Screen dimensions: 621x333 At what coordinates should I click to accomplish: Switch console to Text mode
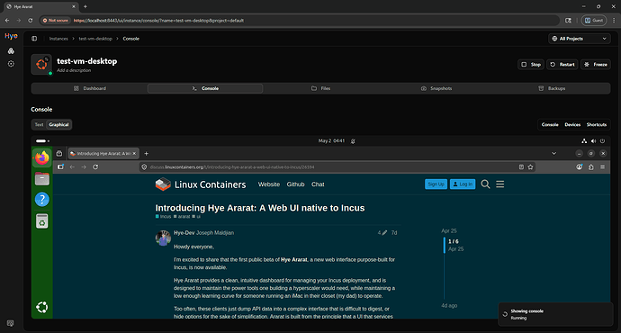pyautogui.click(x=39, y=125)
